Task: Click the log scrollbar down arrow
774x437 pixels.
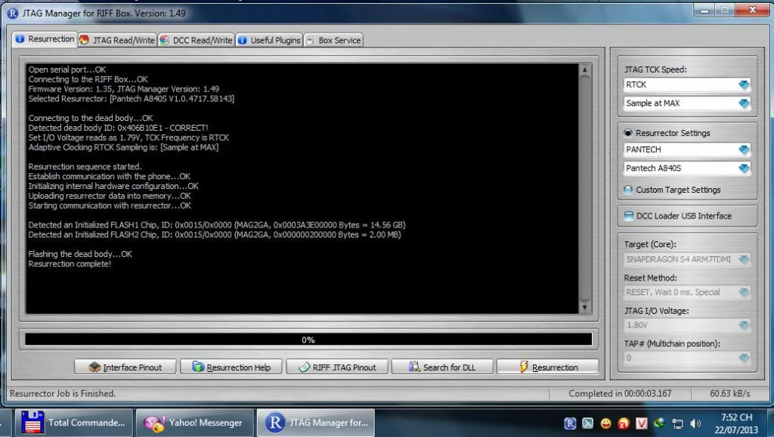Action: pyautogui.click(x=584, y=307)
